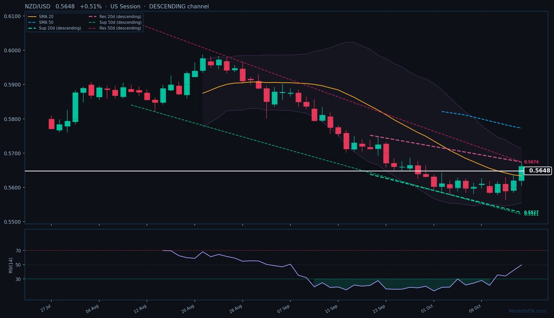Select the 0.5800 price axis label
The image size is (554, 318).
tap(12, 119)
